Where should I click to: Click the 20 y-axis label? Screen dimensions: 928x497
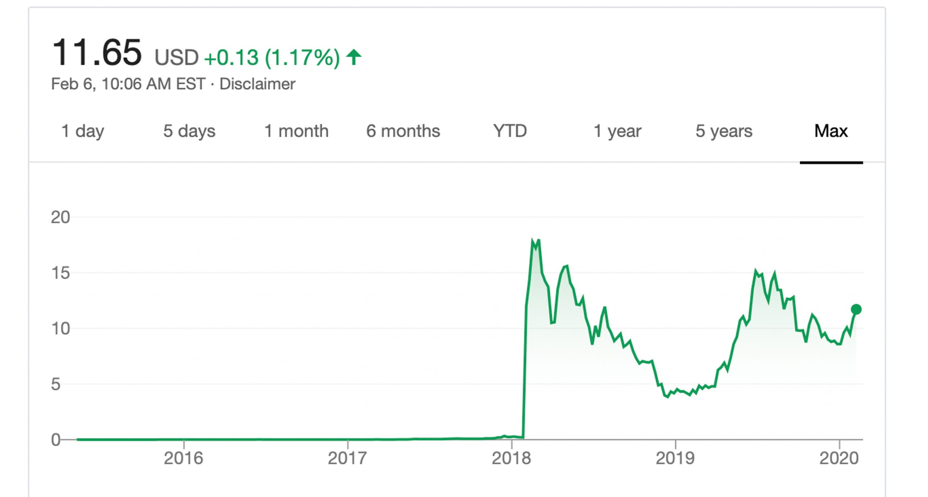[61, 217]
